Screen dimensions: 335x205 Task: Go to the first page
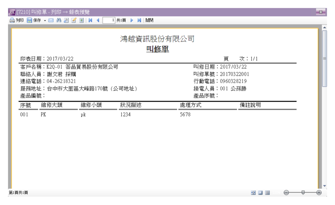pos(90,20)
